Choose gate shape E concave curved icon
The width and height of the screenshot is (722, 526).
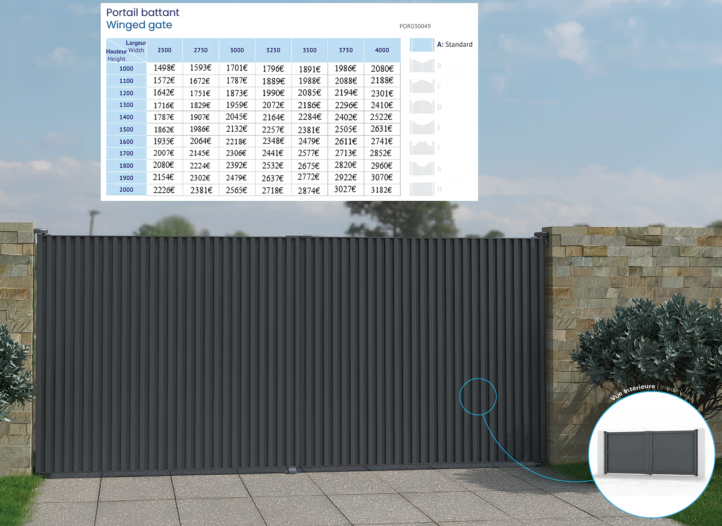(x=422, y=128)
